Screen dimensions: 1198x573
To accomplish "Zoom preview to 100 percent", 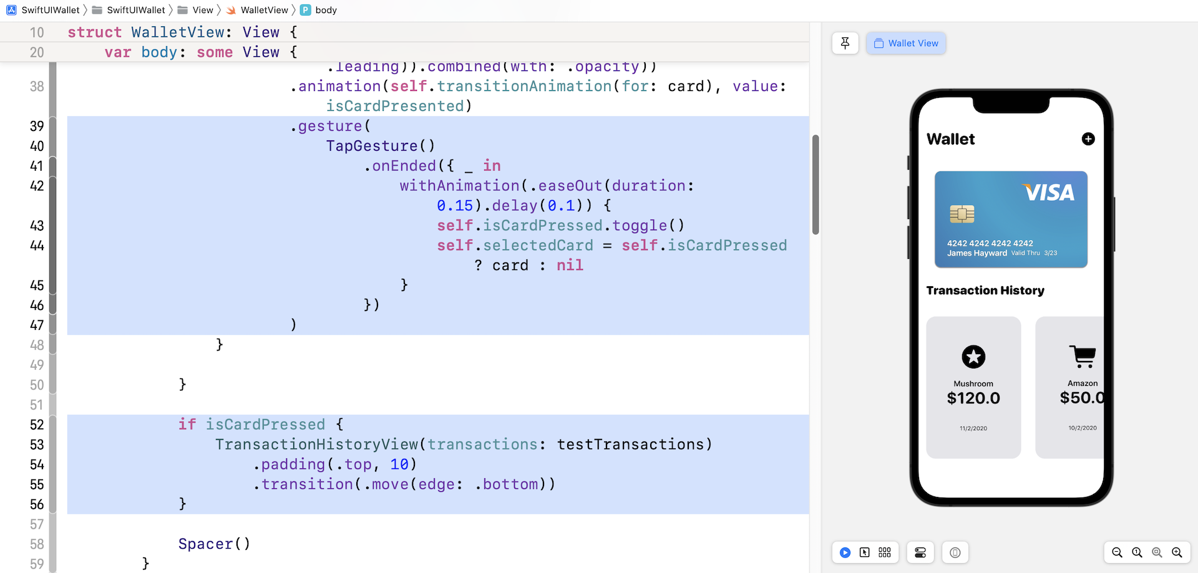I will coord(1137,552).
